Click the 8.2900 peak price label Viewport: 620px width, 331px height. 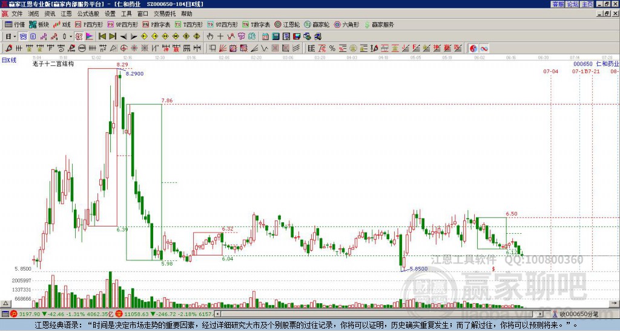(135, 74)
